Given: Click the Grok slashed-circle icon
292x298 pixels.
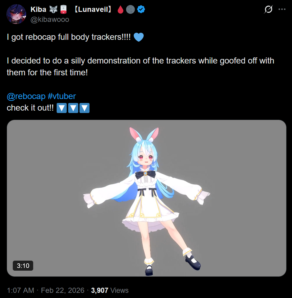Looking at the screenshot, I should [268, 9].
